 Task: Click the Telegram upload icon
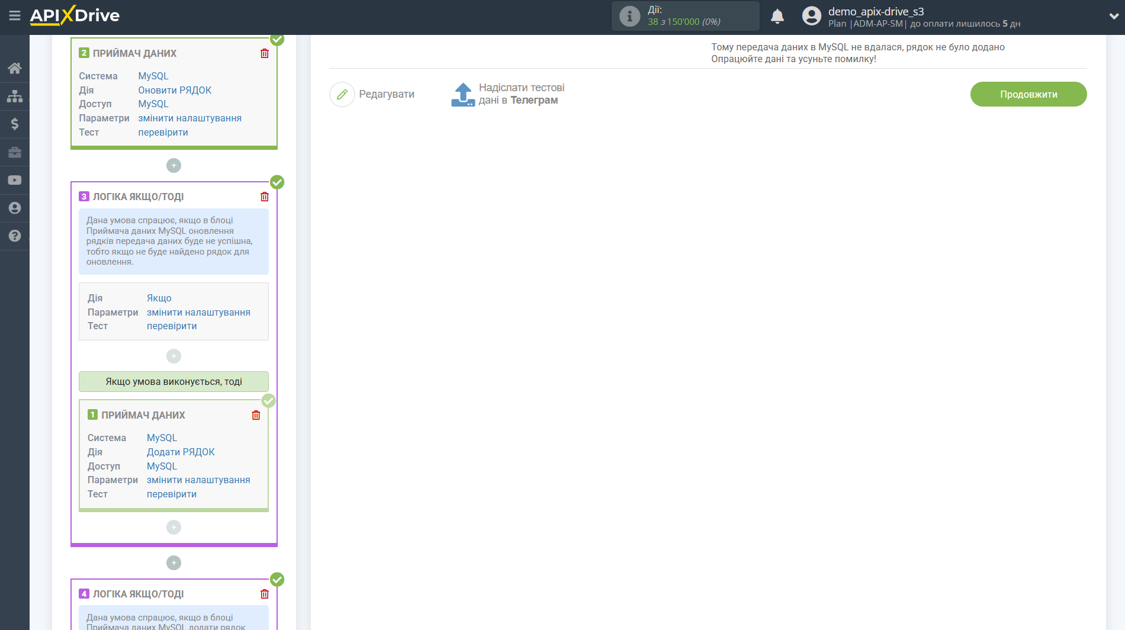pyautogui.click(x=463, y=94)
